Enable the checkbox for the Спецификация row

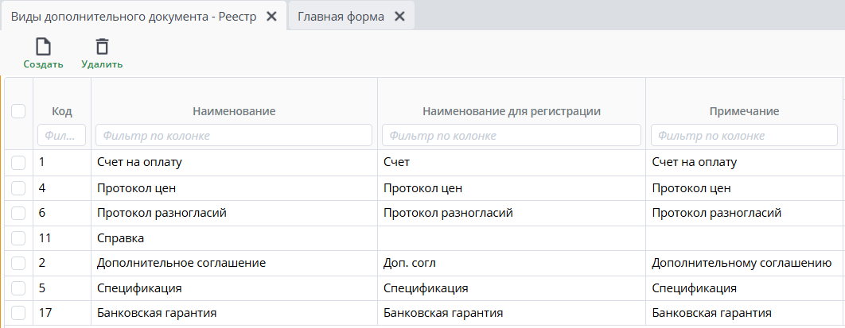point(18,287)
